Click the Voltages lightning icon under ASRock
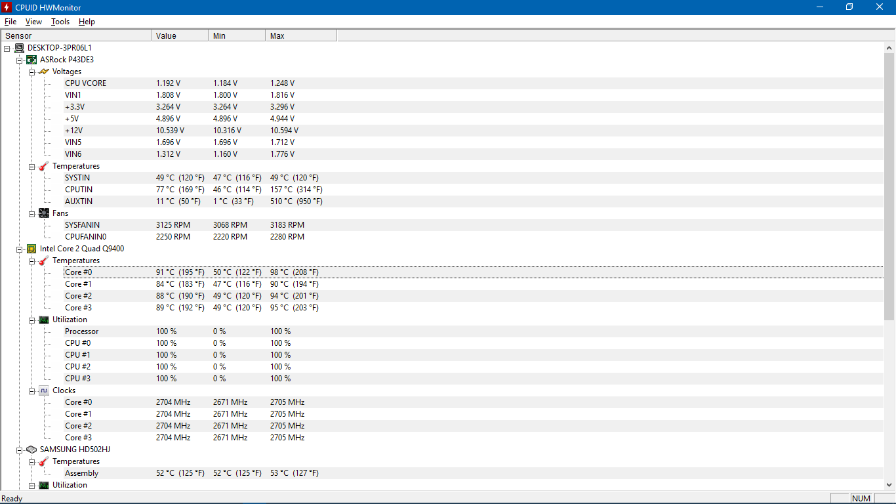This screenshot has height=504, width=896. pyautogui.click(x=44, y=72)
